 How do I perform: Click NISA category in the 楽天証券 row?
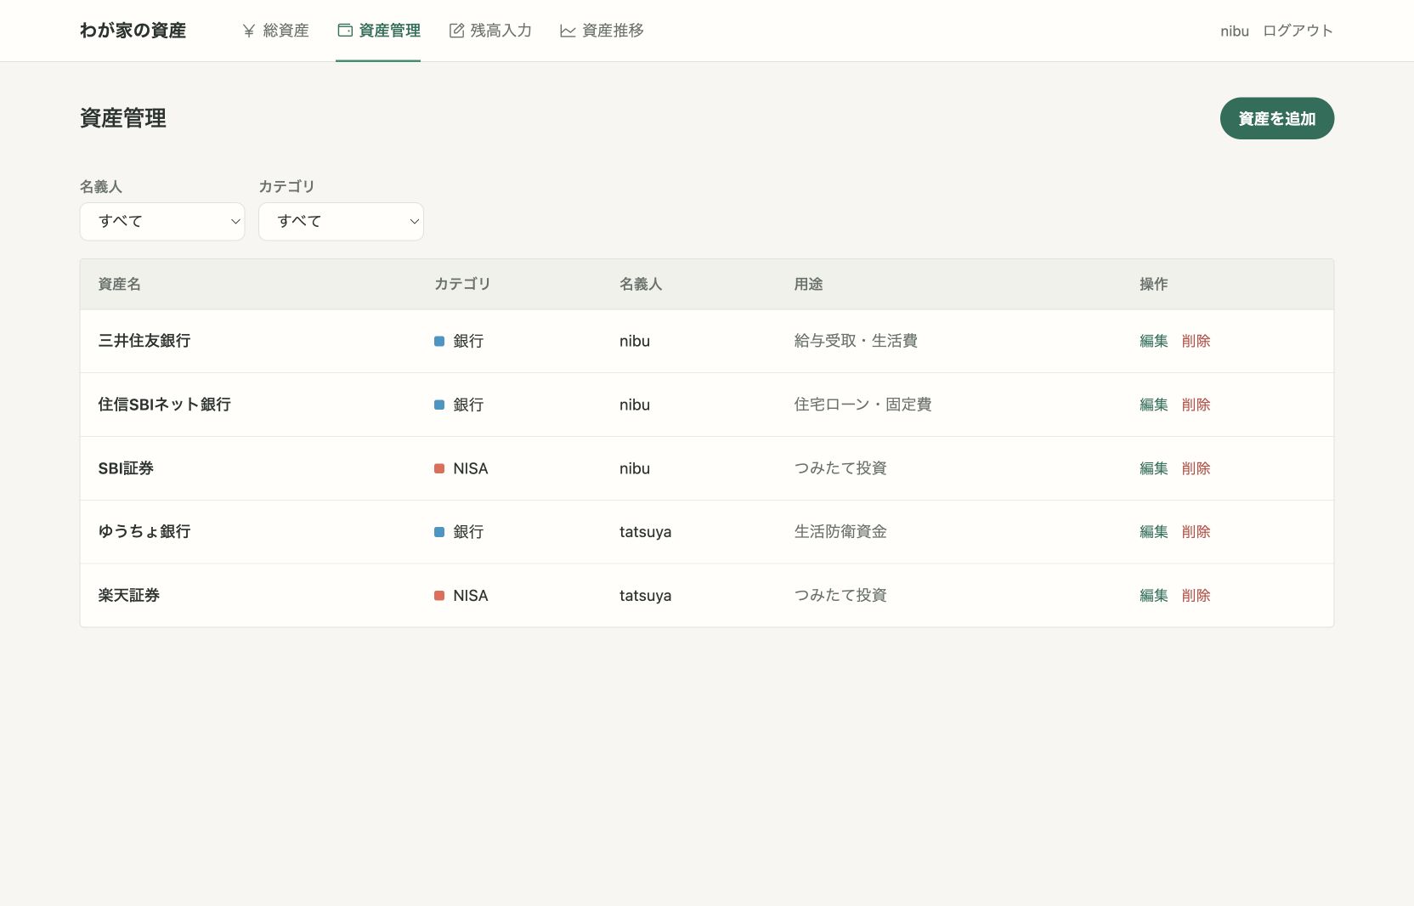tap(471, 596)
